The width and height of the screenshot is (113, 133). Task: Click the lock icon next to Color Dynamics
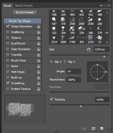click(39, 49)
